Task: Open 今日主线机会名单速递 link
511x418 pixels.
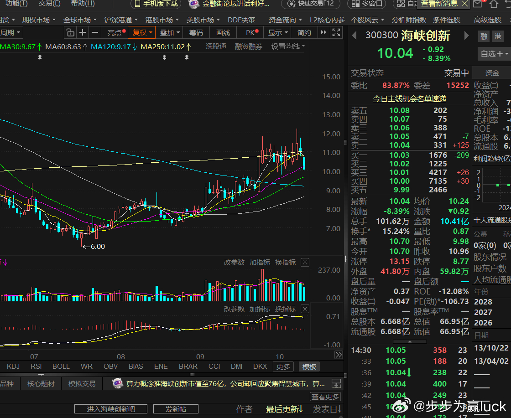Action: tap(409, 98)
